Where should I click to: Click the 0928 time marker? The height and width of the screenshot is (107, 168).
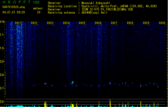point(130,23)
